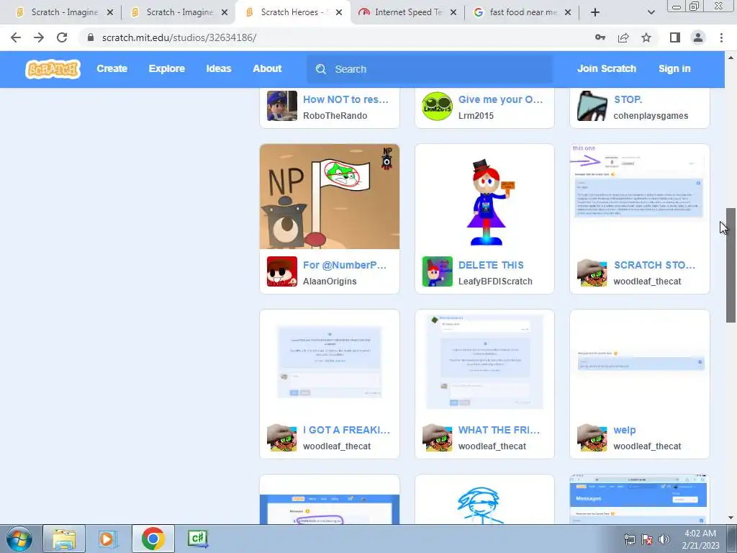Open the About menu item
This screenshot has width=737, height=553.
pyautogui.click(x=267, y=68)
